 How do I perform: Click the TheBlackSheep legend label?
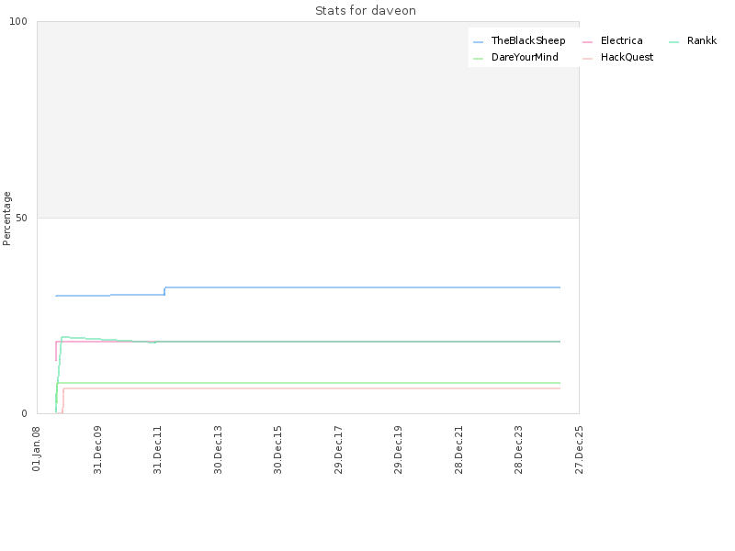tap(527, 40)
